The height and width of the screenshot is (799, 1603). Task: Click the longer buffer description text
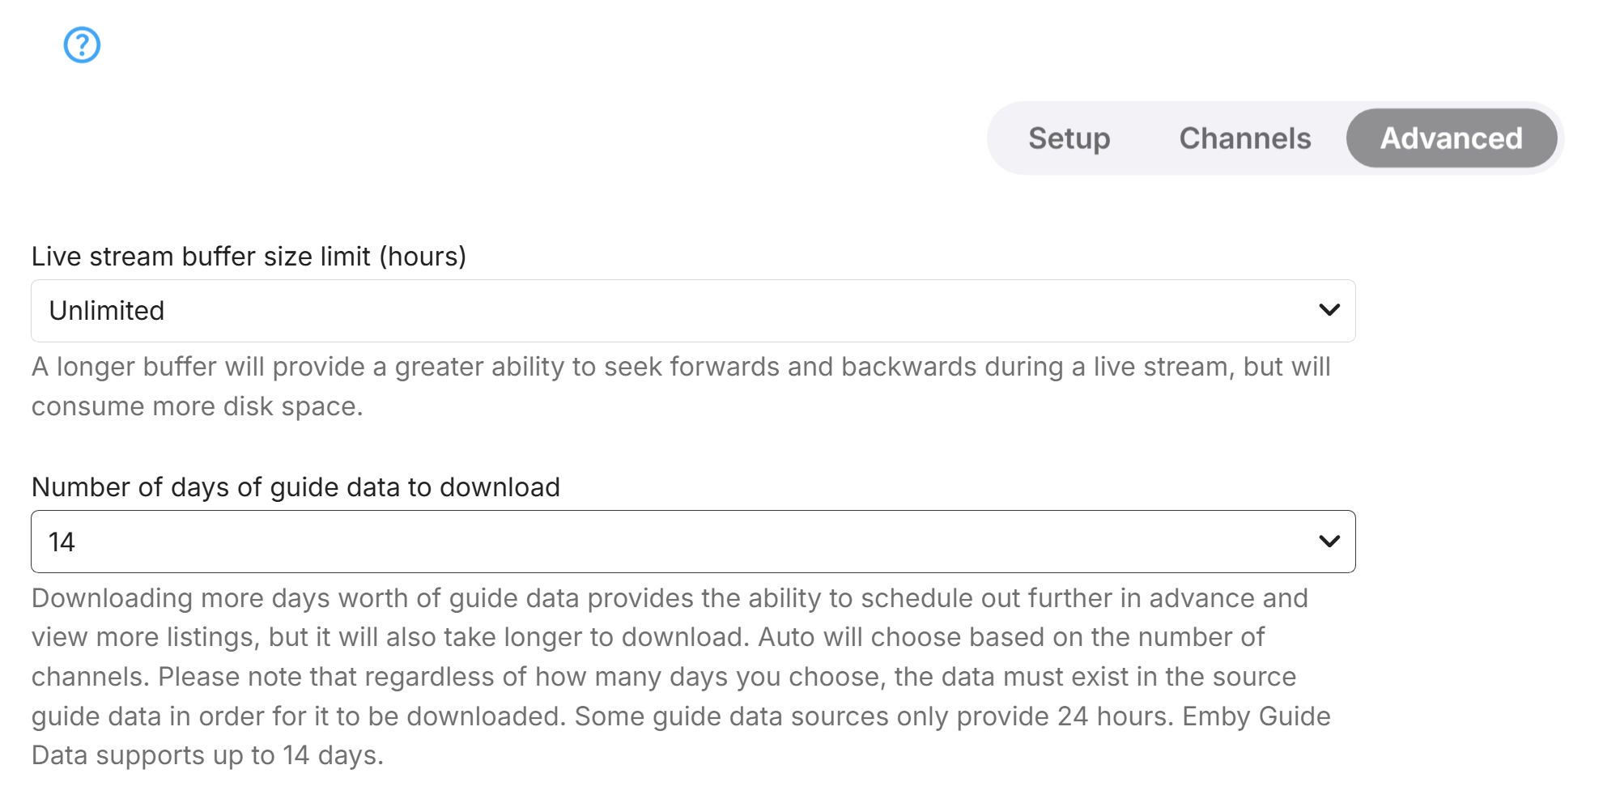tap(680, 367)
